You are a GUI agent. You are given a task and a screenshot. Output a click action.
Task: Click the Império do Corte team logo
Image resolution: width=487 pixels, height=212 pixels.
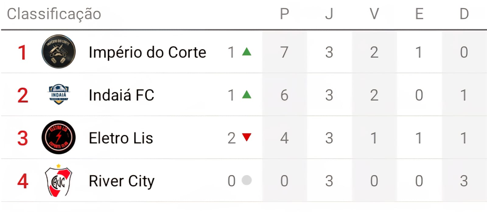tap(58, 51)
